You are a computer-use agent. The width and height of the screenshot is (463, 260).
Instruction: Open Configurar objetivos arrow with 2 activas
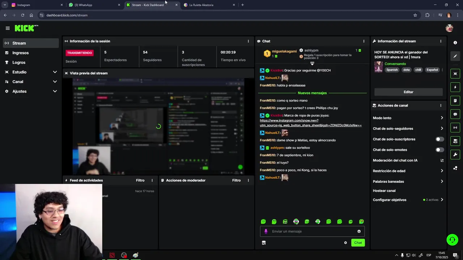pos(442,200)
